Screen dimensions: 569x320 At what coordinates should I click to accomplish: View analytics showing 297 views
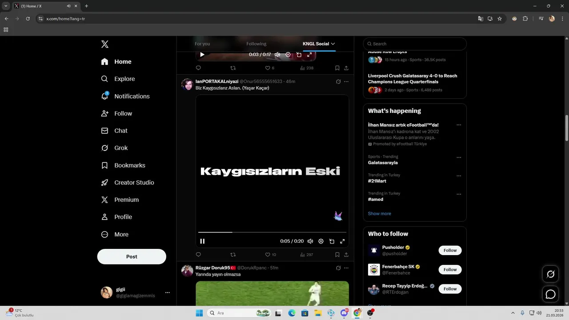(x=306, y=255)
